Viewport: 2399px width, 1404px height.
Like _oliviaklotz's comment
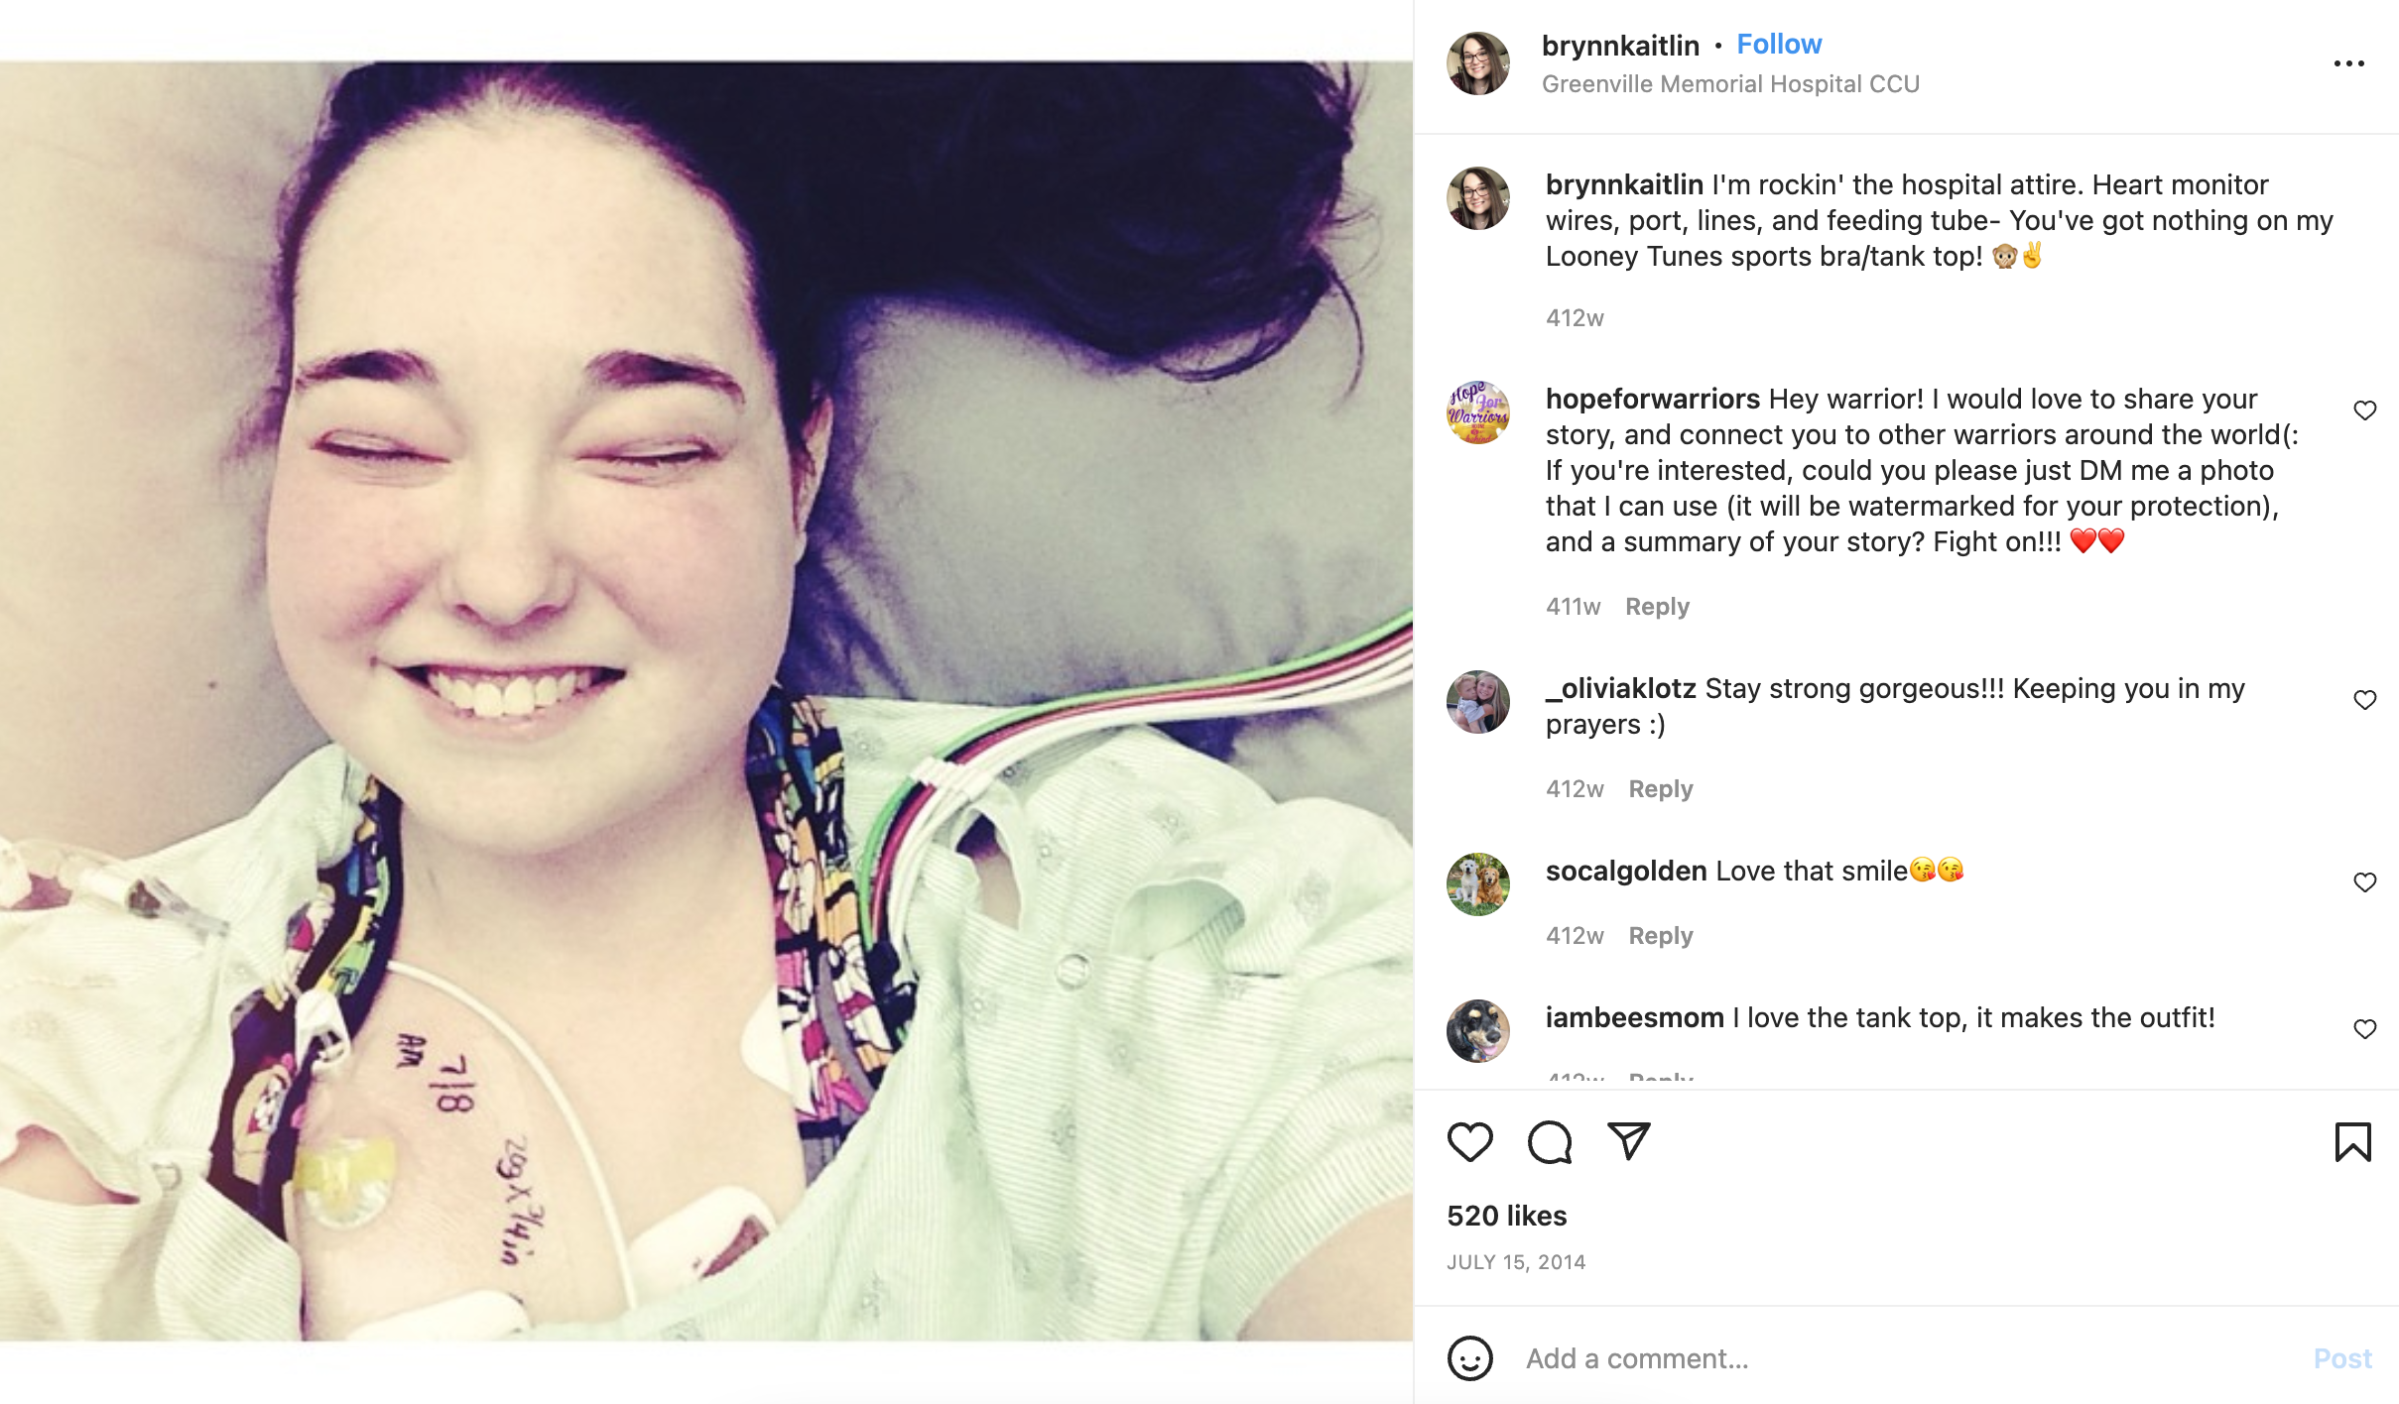(2365, 700)
